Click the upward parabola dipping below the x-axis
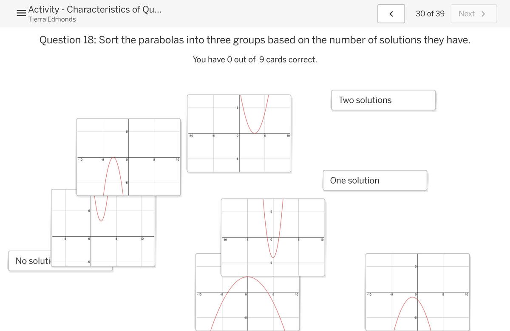510x331 pixels. click(272, 238)
